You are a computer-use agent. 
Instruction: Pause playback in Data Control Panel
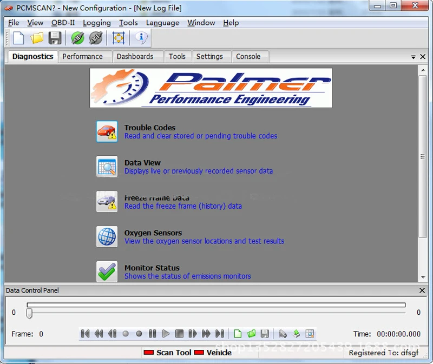pos(153,334)
